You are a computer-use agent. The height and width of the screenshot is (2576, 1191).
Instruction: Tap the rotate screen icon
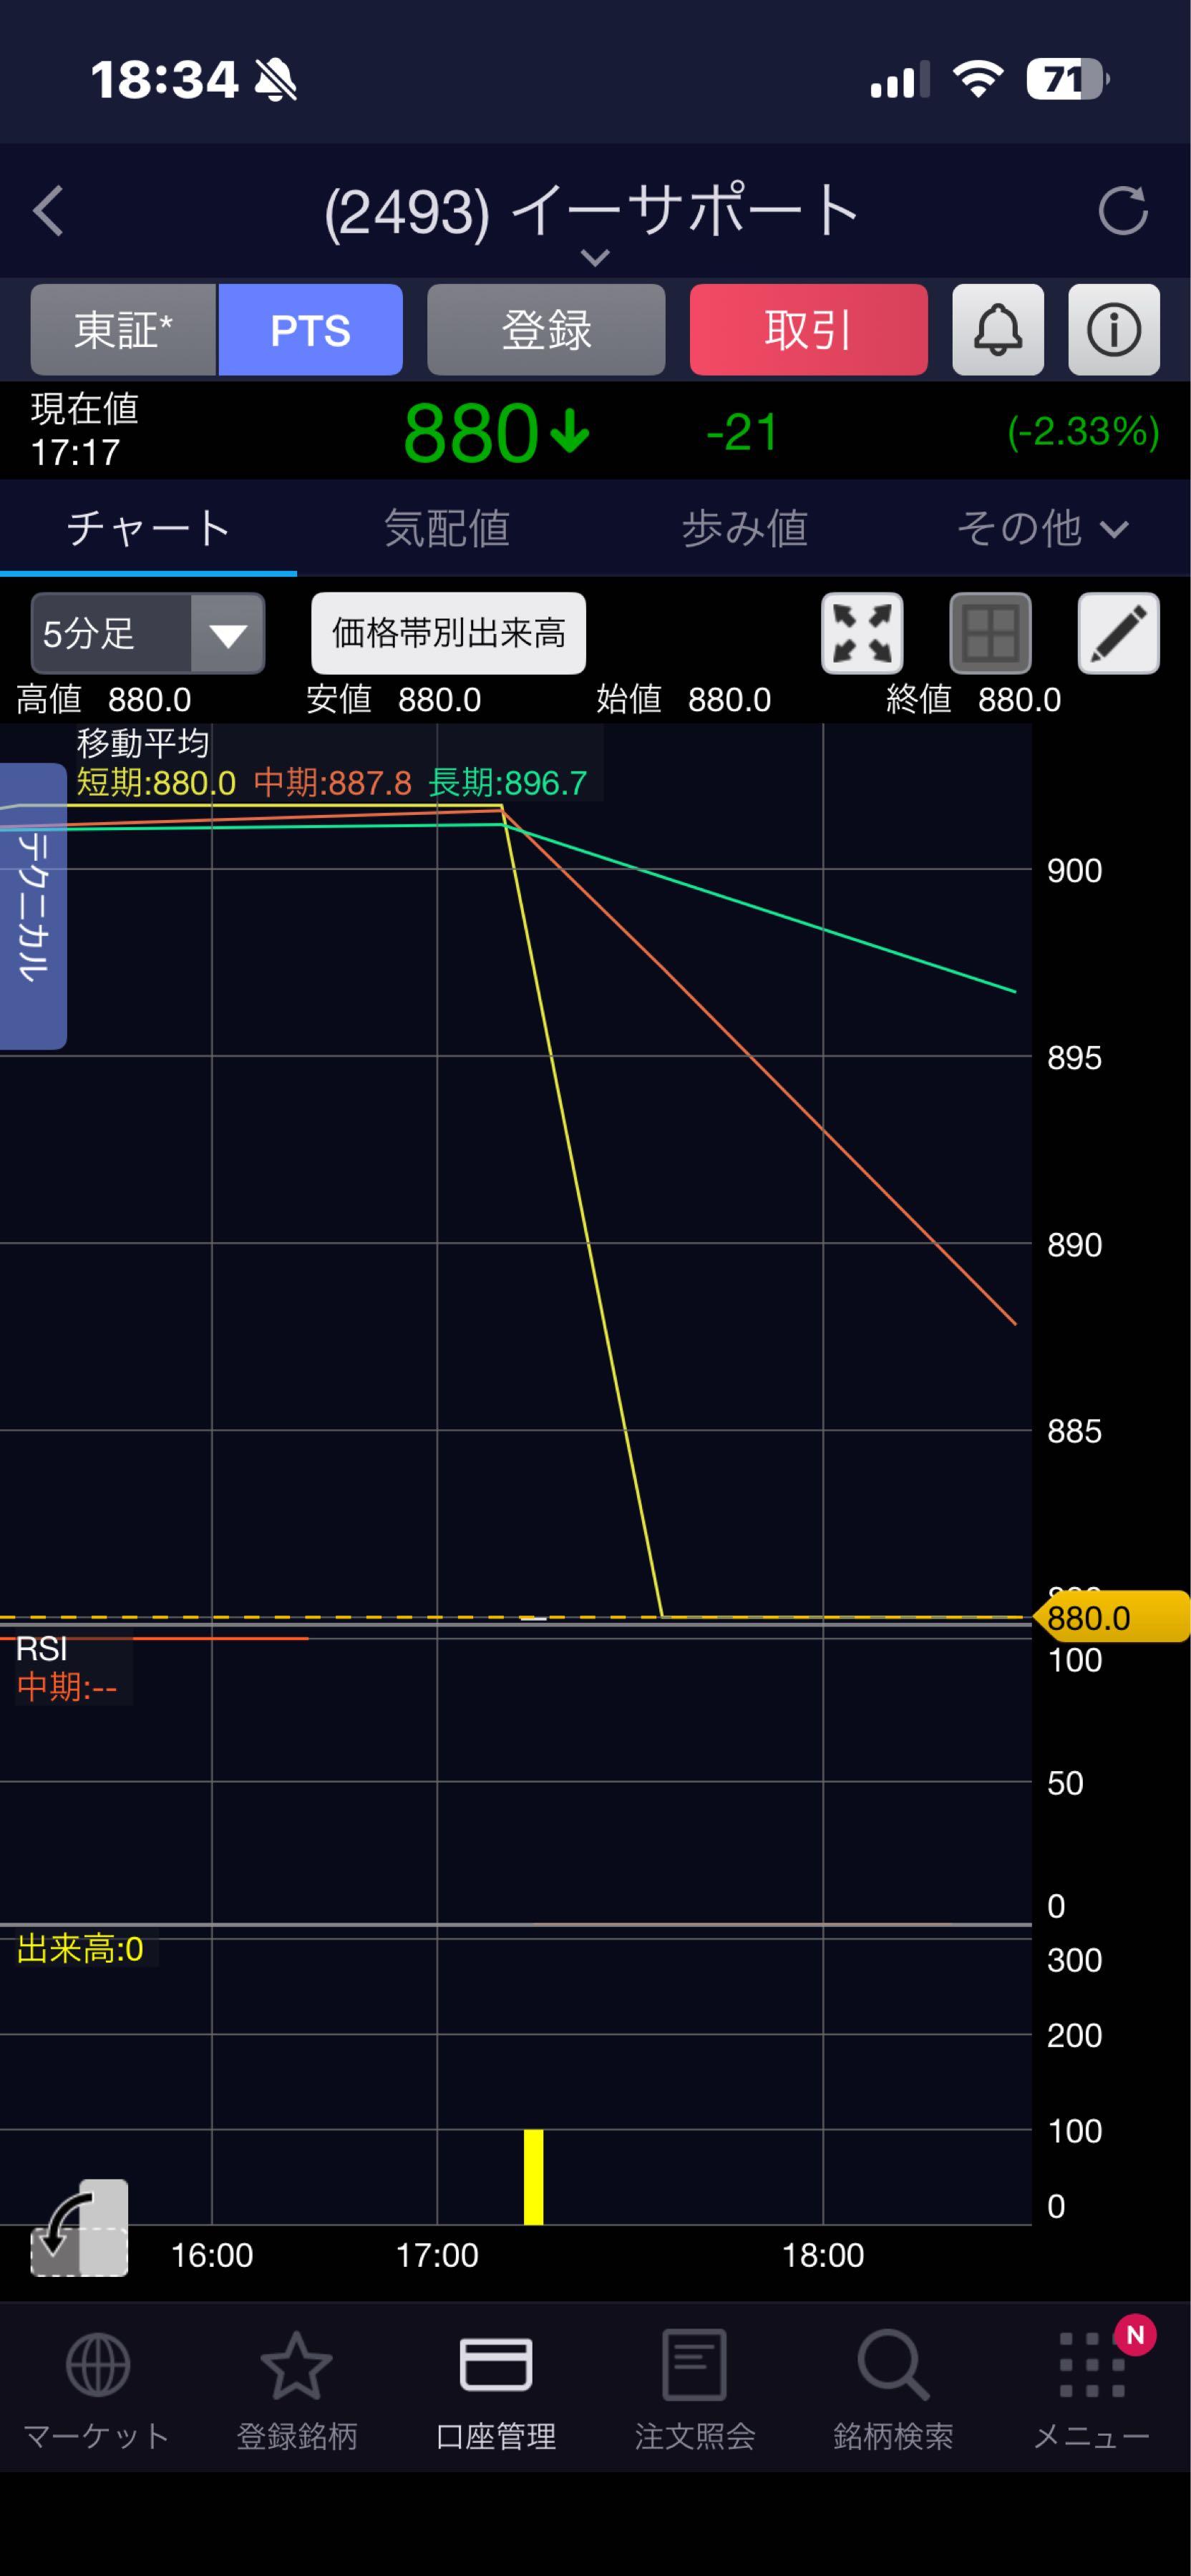pos(80,2228)
